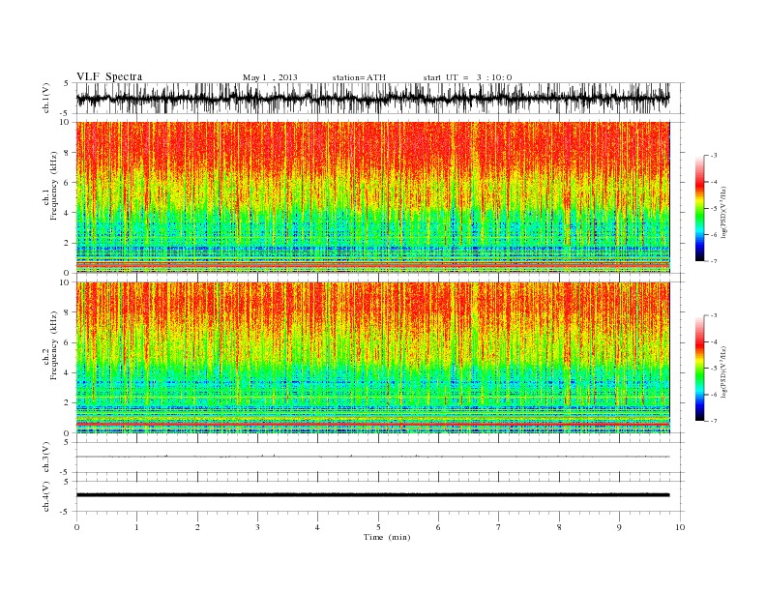
Task: Click time axis tick label "6"
Action: coord(438,527)
